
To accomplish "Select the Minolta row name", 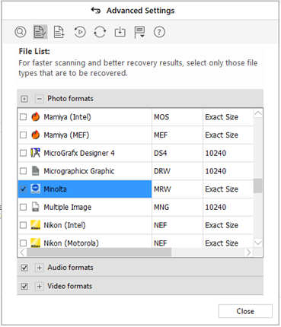I will [55, 189].
